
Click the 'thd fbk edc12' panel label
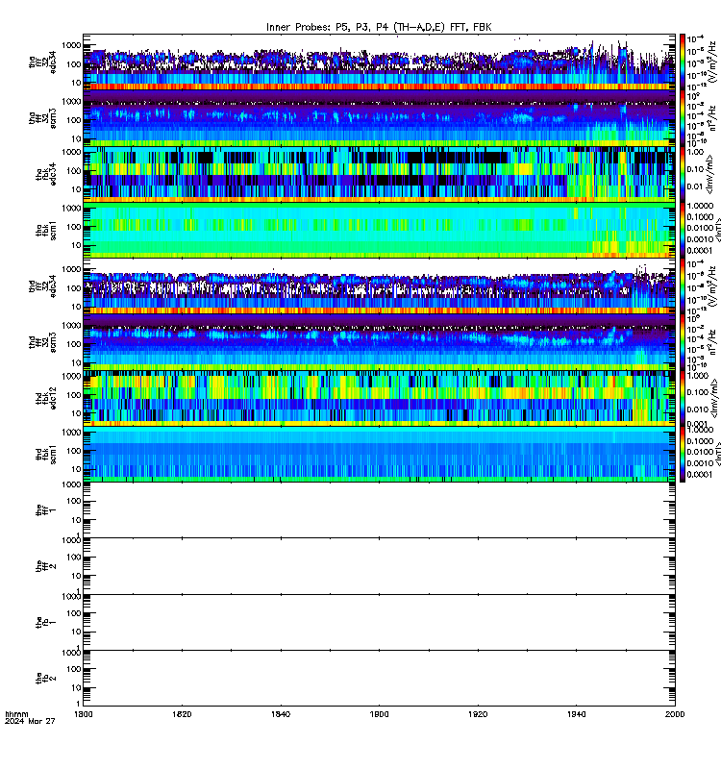click(x=46, y=399)
